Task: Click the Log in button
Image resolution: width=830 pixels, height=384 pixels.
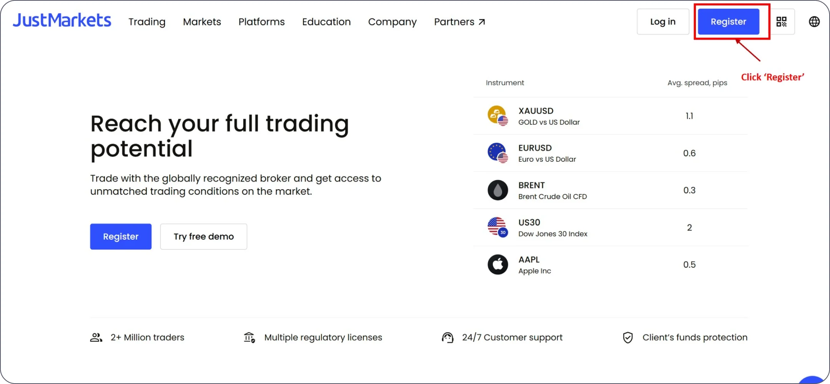Action: click(662, 22)
